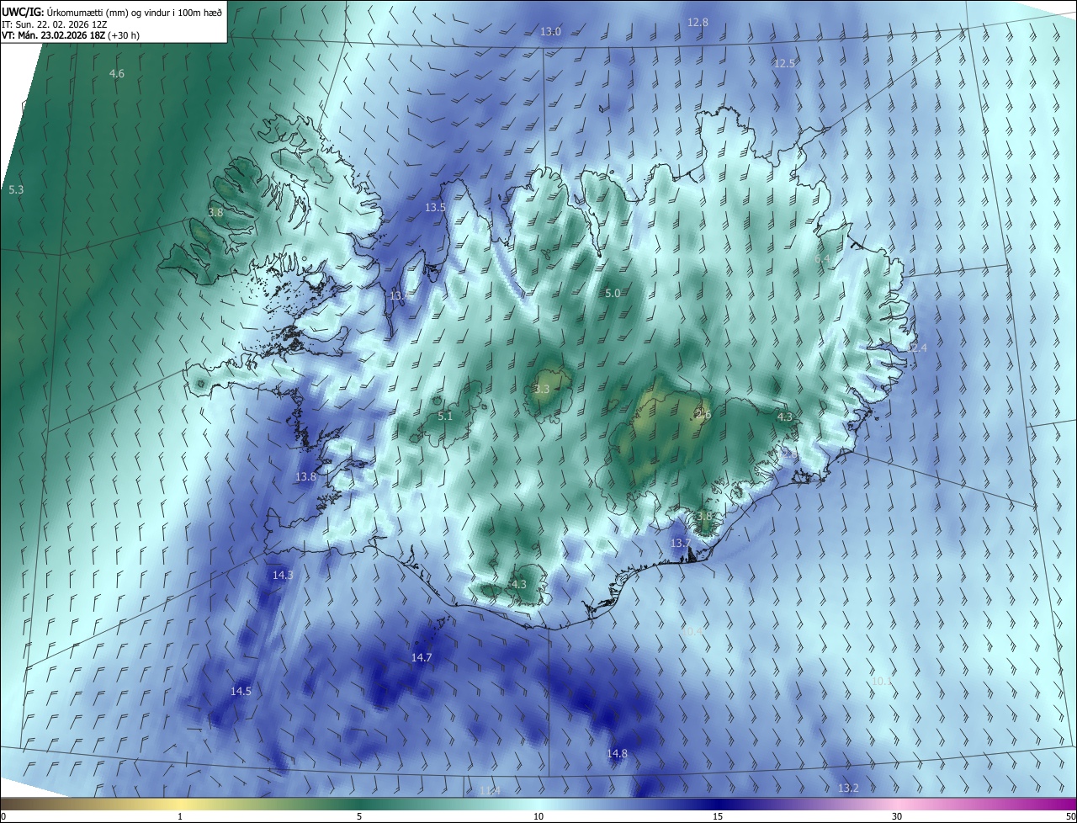
Task: Click the colour scale tick label 5
Action: pyautogui.click(x=359, y=816)
